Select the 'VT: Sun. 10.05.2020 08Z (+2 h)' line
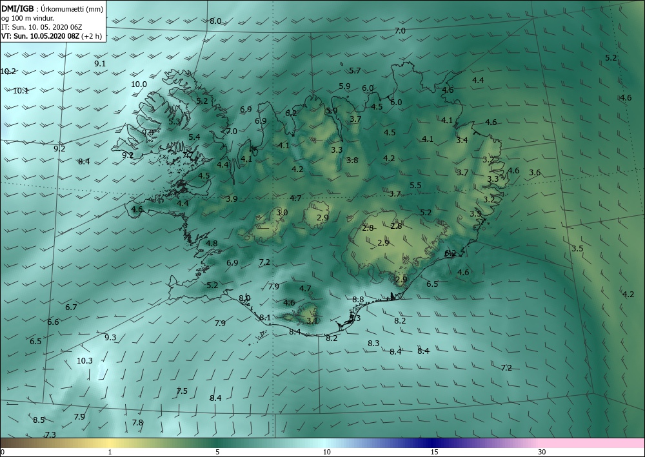This screenshot has height=457, width=645. coord(52,35)
